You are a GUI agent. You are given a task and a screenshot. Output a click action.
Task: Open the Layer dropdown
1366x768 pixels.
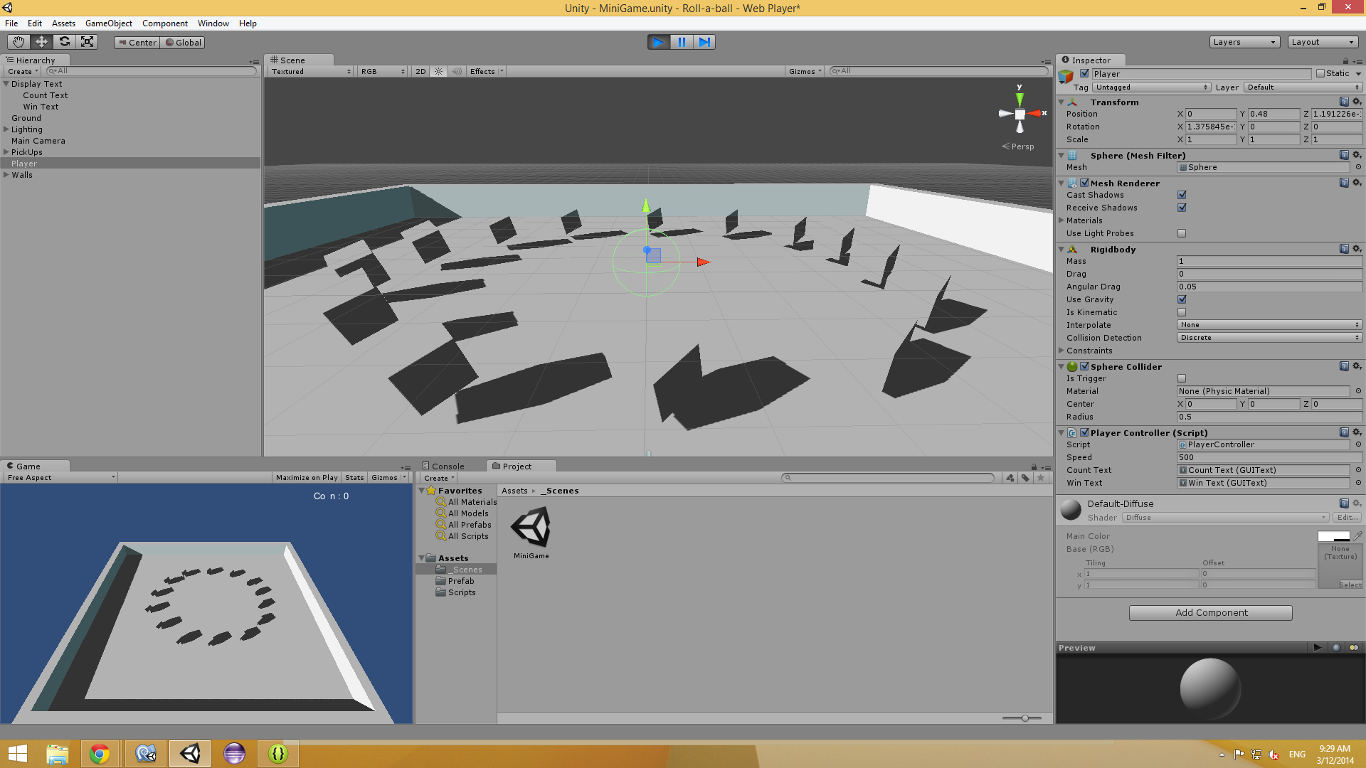pos(1303,87)
